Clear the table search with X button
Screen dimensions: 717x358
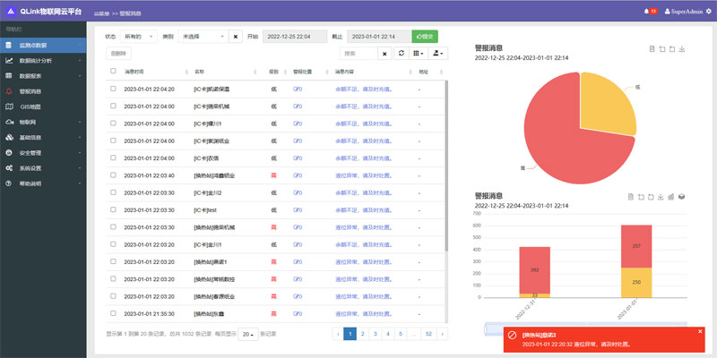[384, 54]
